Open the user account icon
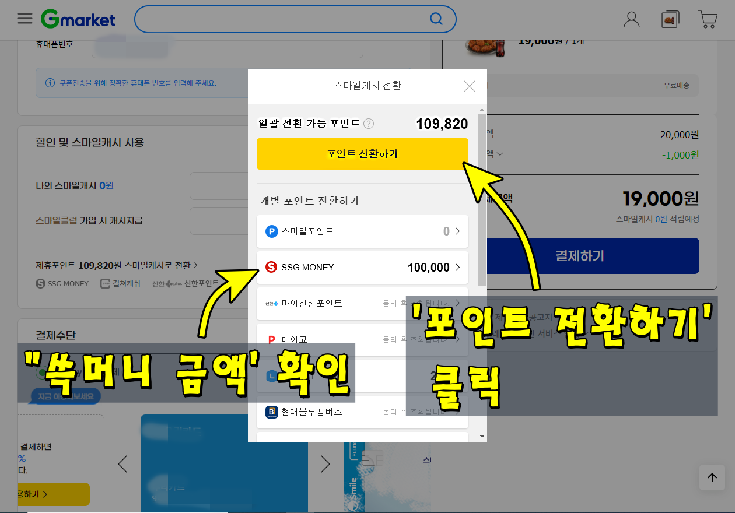Viewport: 735px width, 513px height. (632, 19)
